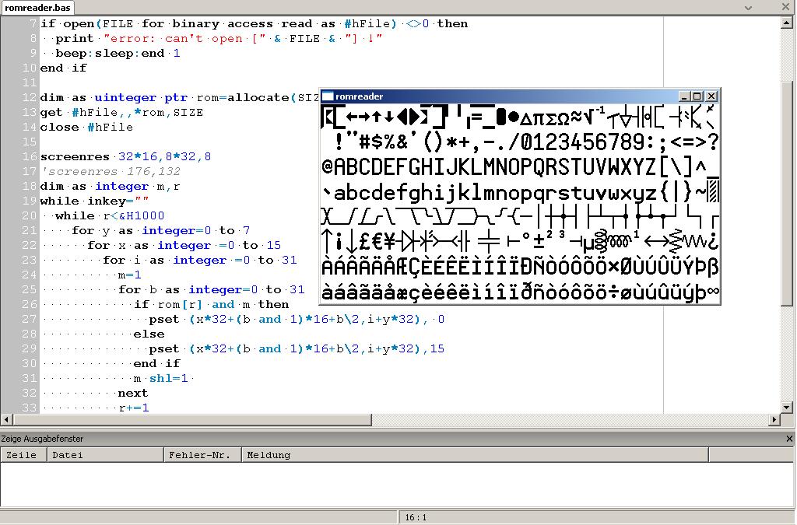The width and height of the screenshot is (797, 525).
Task: Minimize the romreader output window
Action: pyautogui.click(x=684, y=96)
